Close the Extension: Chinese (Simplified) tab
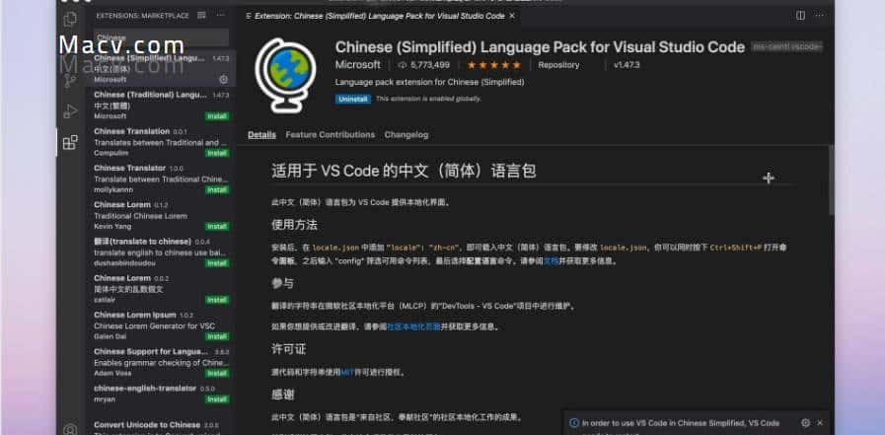Image resolution: width=885 pixels, height=435 pixels. click(x=512, y=16)
